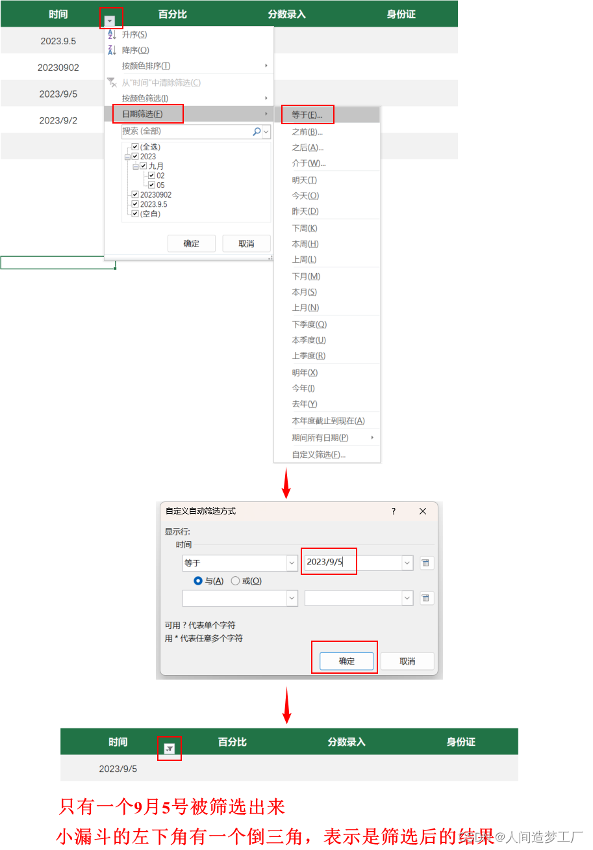593x850 pixels.
Task: Click the clear filter funnel icon
Action: 112,83
